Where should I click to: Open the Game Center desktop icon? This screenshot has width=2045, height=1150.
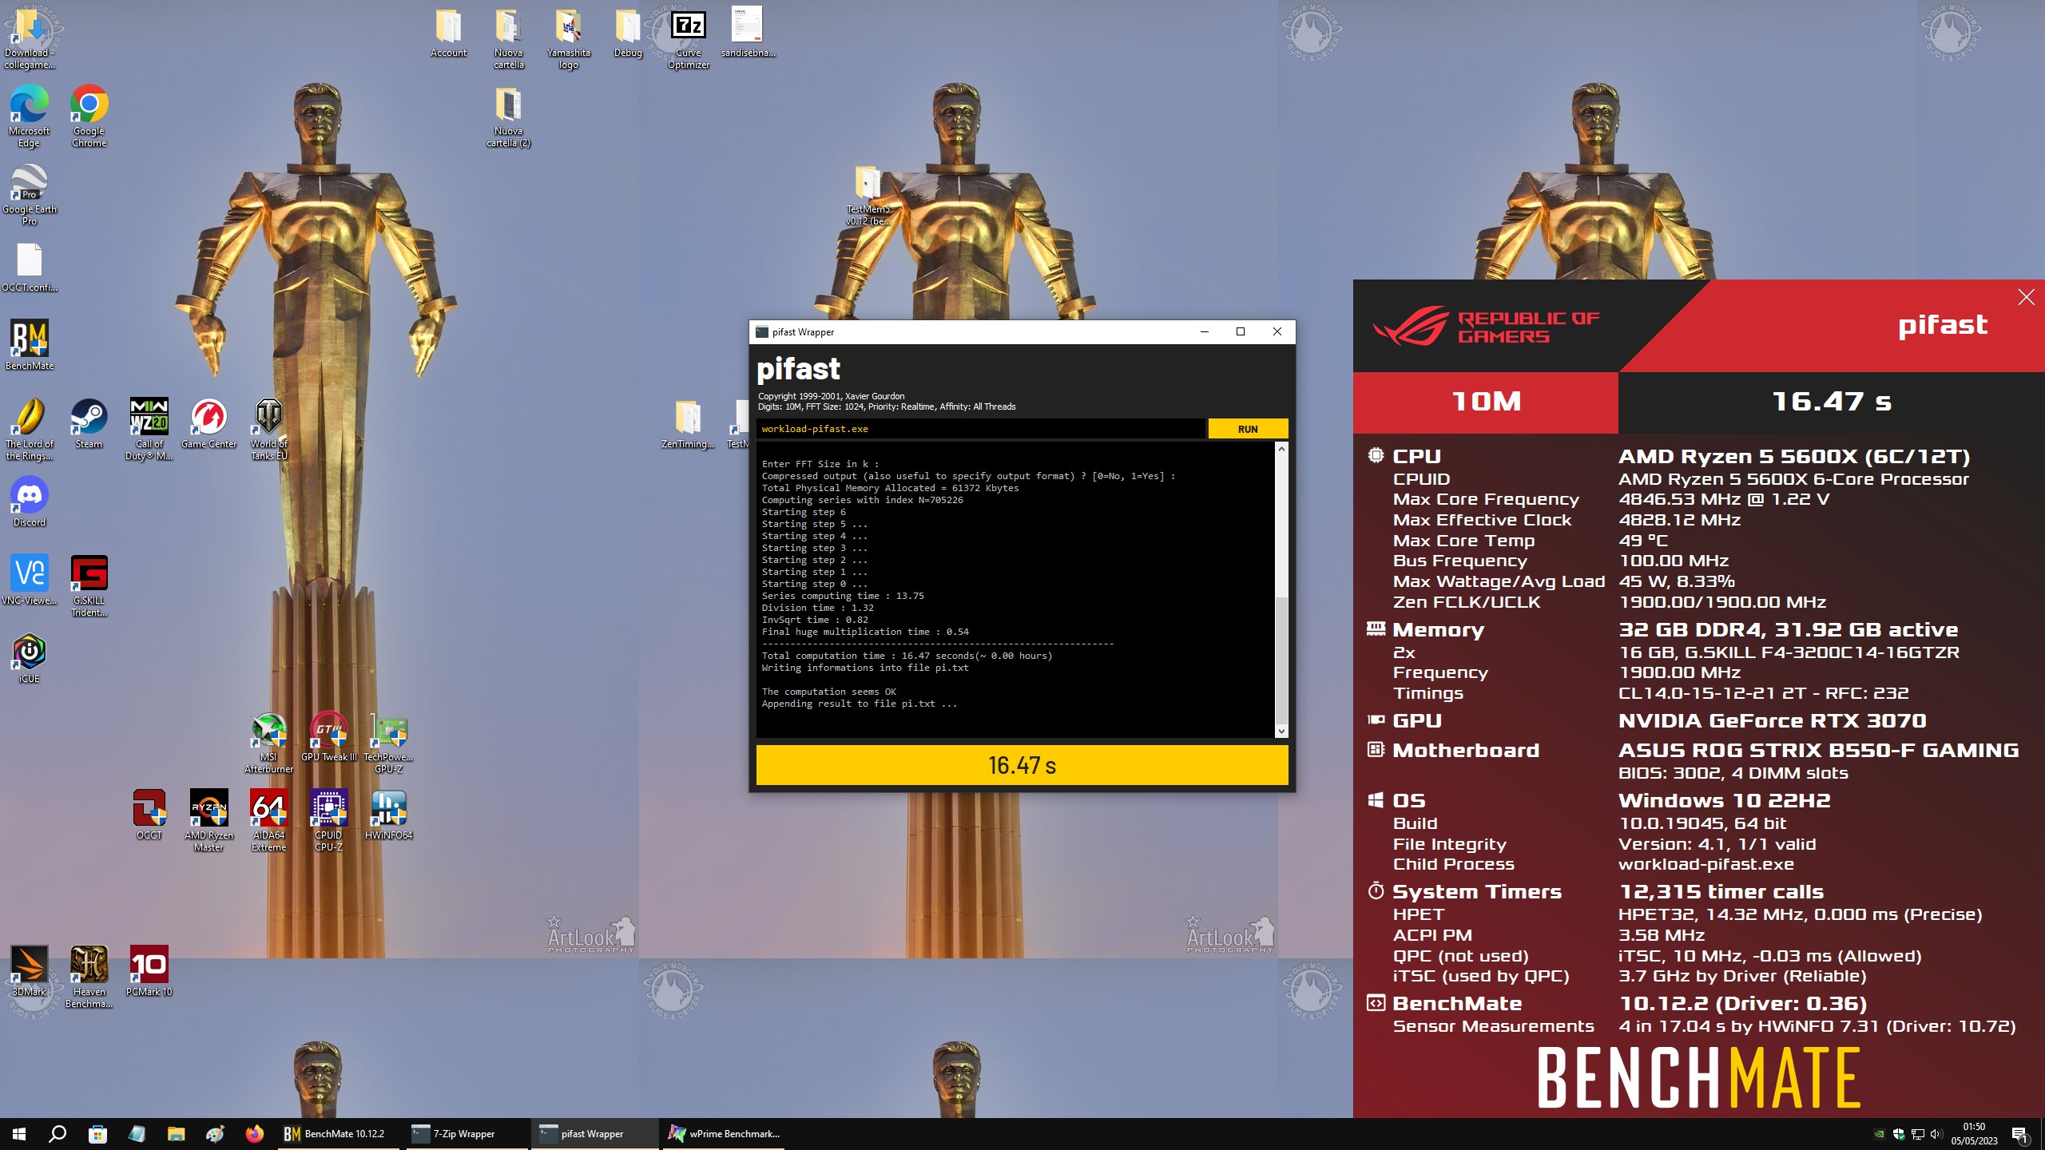point(209,423)
